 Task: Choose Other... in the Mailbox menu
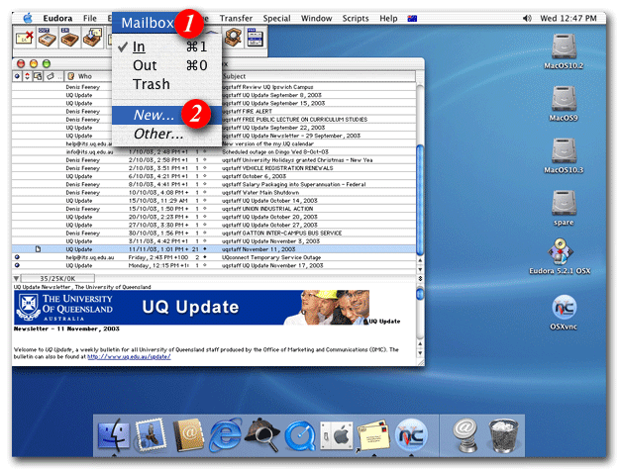[x=158, y=134]
